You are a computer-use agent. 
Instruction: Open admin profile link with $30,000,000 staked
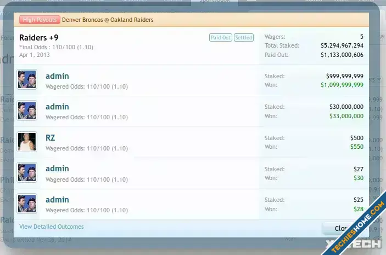[x=57, y=107]
